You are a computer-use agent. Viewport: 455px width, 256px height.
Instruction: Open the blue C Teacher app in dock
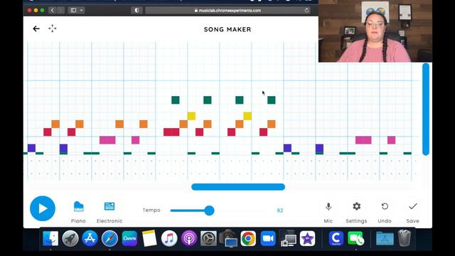click(x=336, y=239)
